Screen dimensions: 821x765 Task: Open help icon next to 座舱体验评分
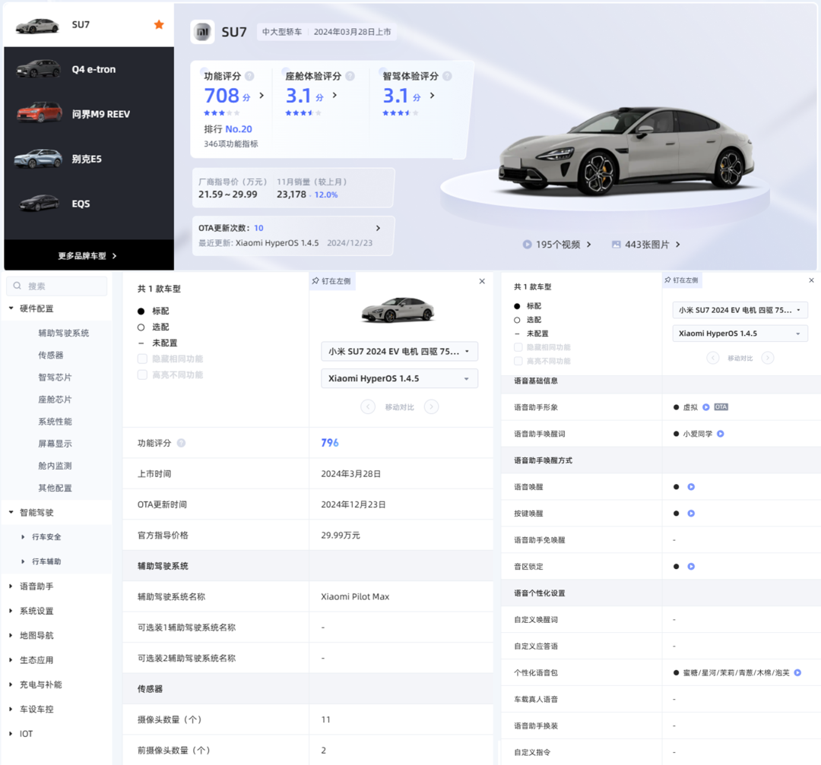coord(350,76)
